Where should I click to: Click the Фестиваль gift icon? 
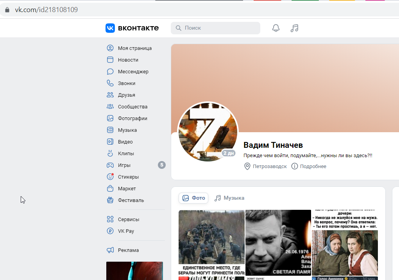pos(110,200)
